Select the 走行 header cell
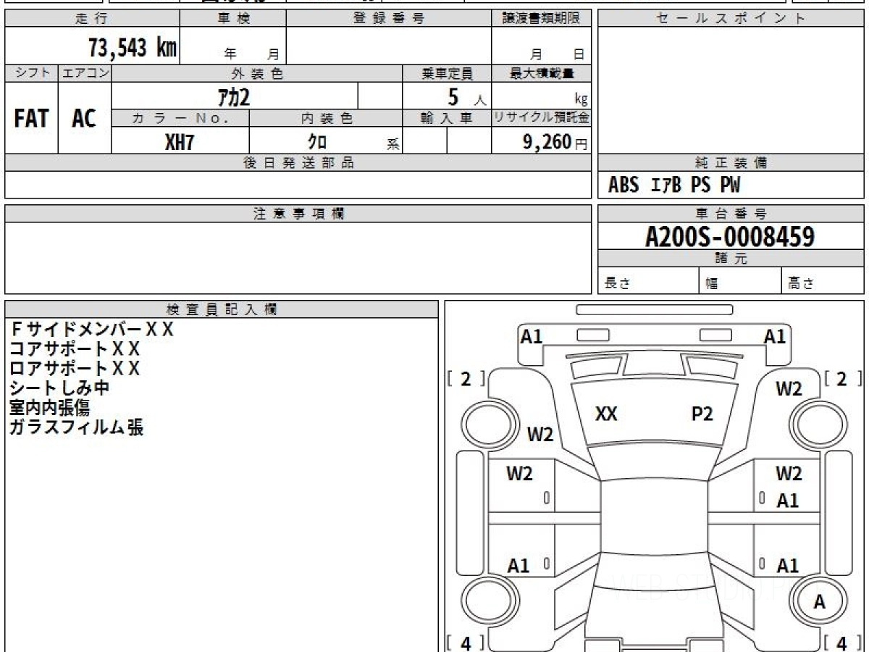Viewport: 869px width, 652px height. 92,19
